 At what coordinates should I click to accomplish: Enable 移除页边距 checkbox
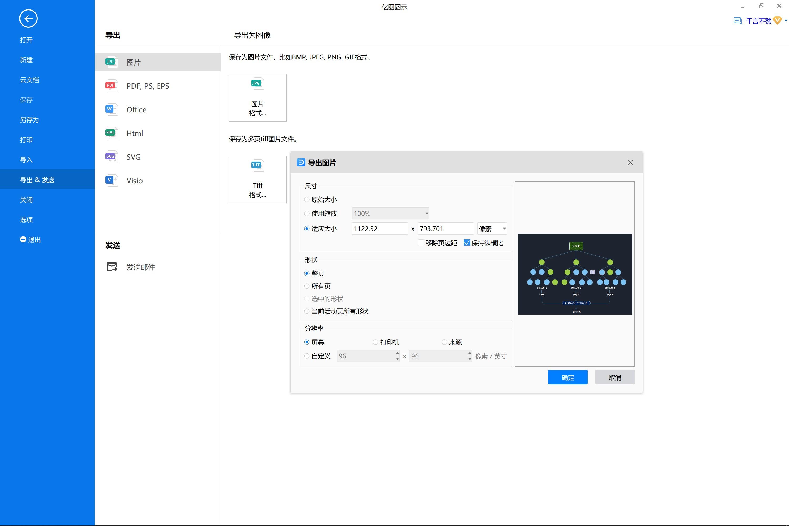click(x=421, y=242)
